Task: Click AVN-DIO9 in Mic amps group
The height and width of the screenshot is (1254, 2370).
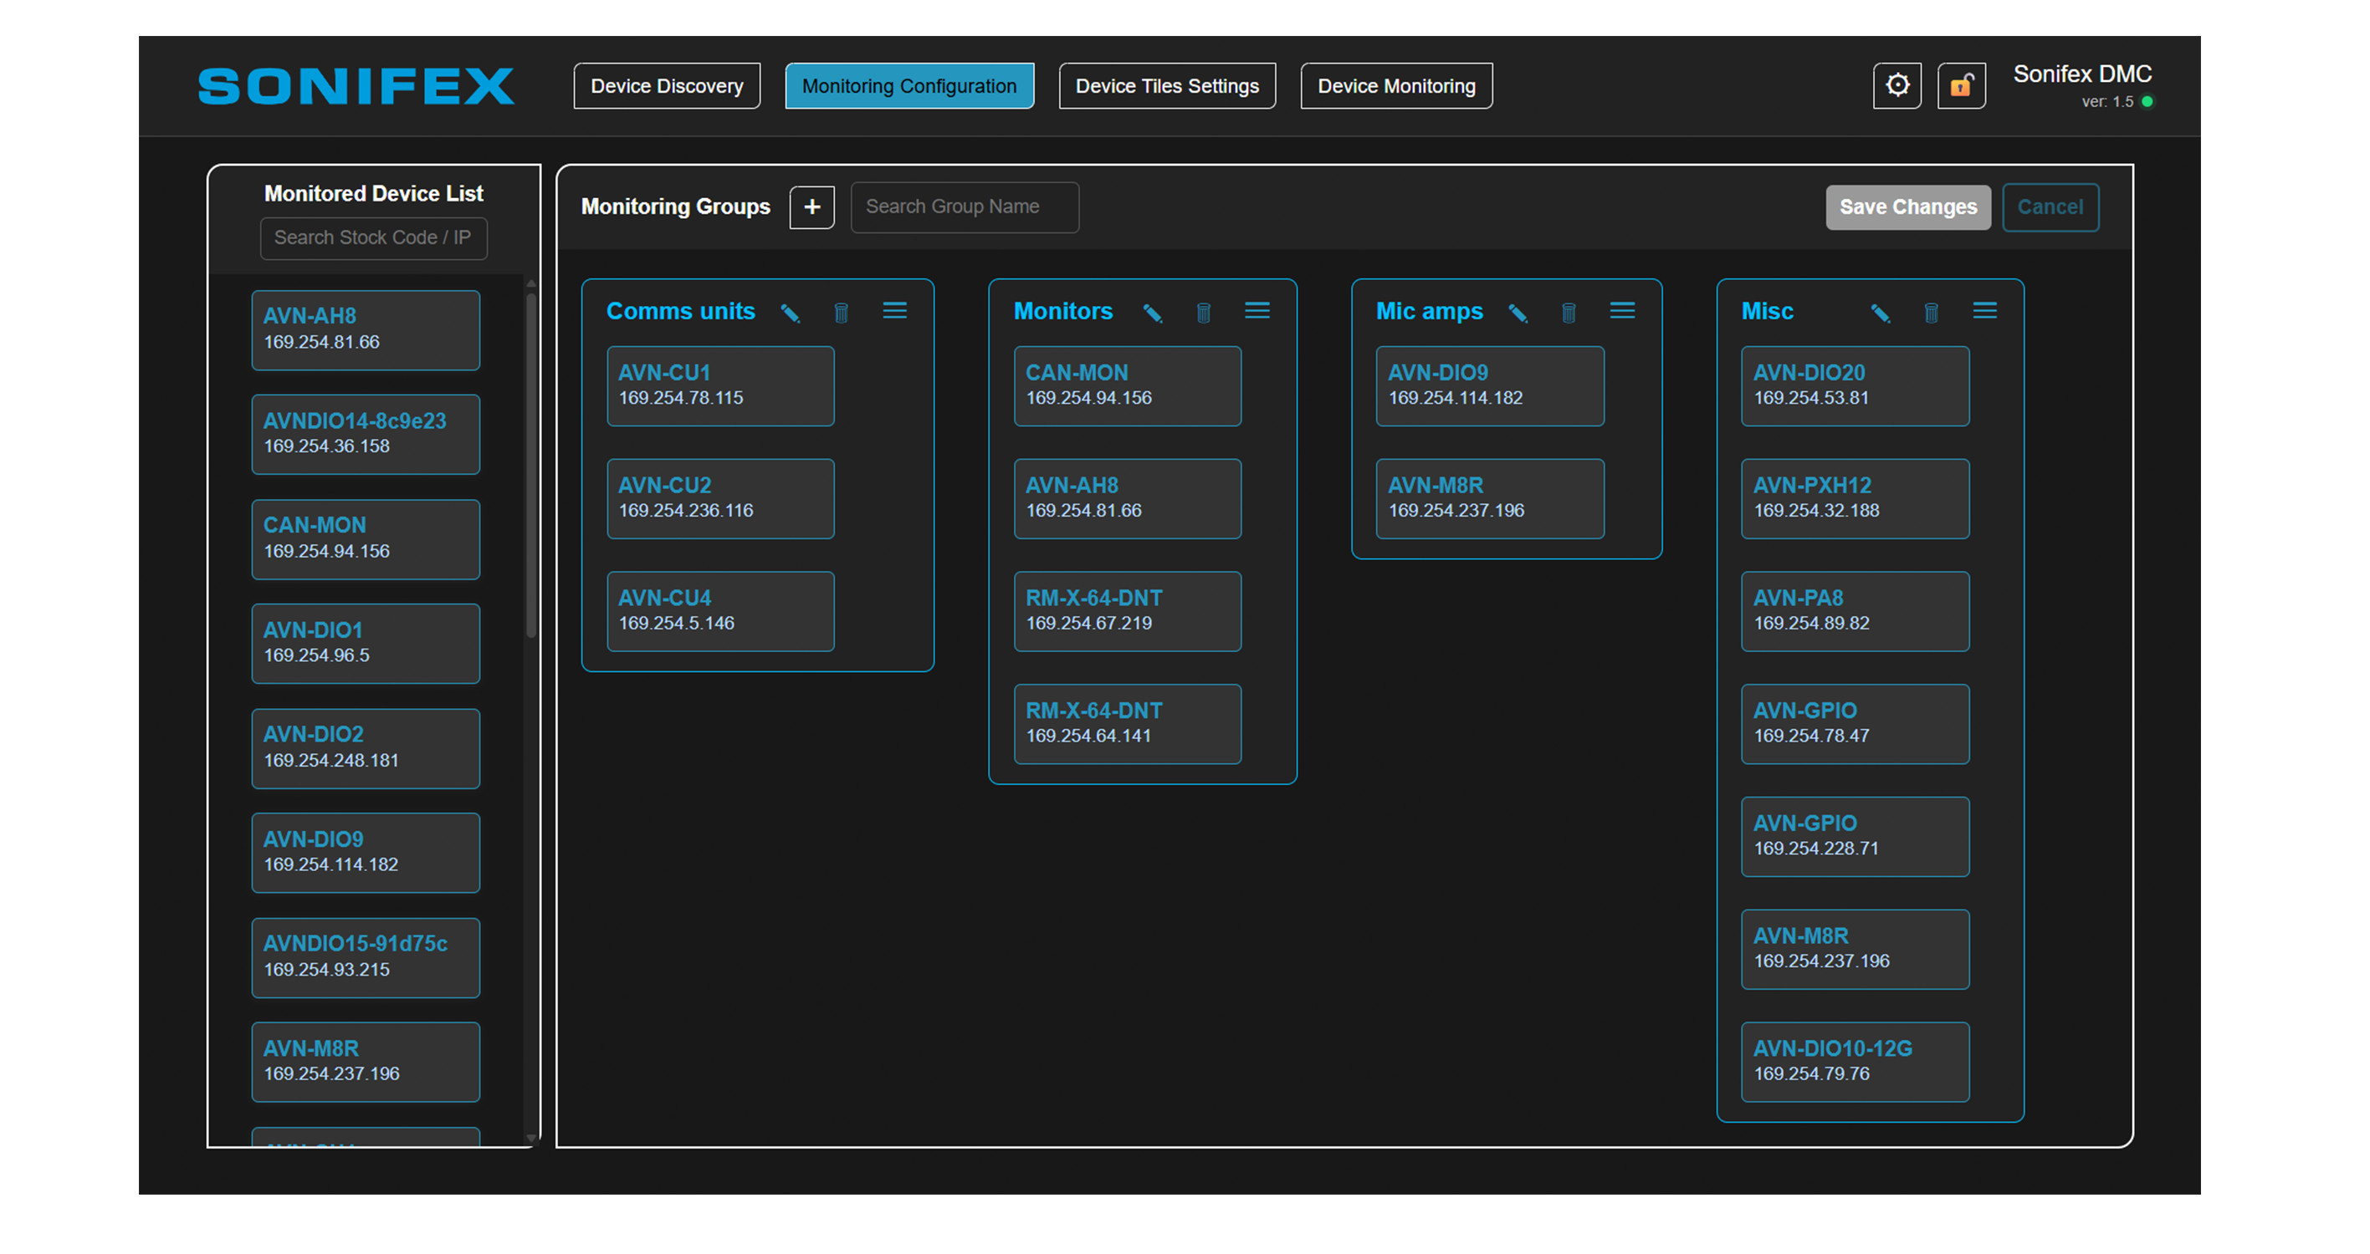Action: (x=1490, y=385)
